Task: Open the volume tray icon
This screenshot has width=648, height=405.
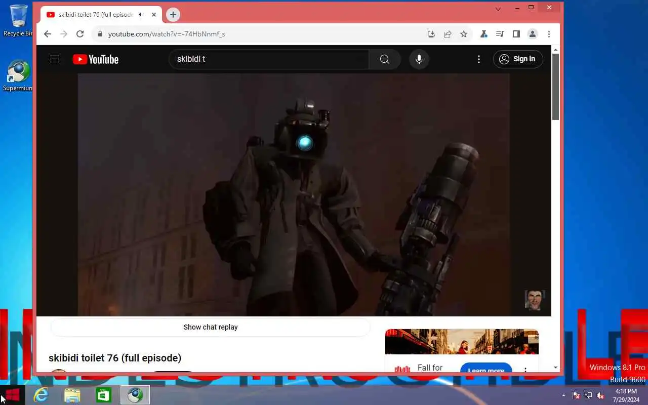Action: [x=600, y=395]
